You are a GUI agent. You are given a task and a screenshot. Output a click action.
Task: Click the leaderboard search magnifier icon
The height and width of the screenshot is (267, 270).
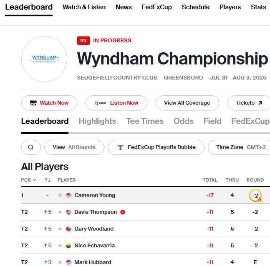click(31, 147)
